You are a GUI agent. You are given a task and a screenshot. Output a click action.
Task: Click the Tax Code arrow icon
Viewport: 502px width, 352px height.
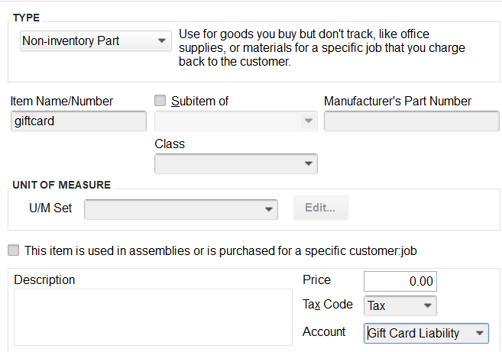[x=428, y=305]
